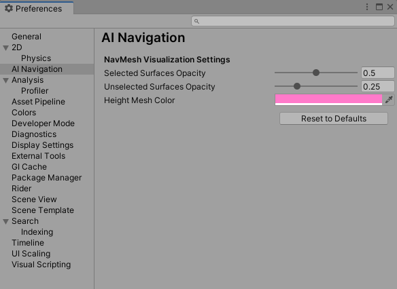
Task: Click the Unselected Surfaces Opacity slider handle
Action: 297,86
